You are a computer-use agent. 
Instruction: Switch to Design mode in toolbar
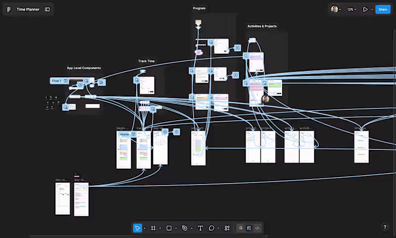tap(249, 228)
